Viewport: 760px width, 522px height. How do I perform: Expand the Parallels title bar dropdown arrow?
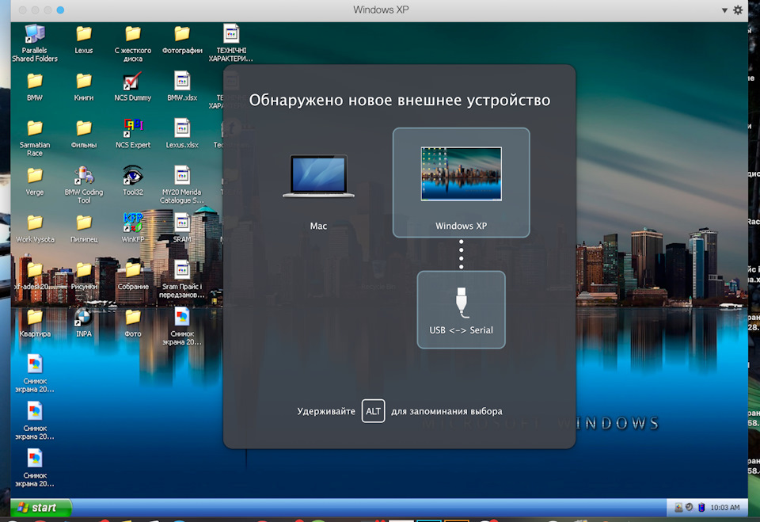[x=724, y=10]
